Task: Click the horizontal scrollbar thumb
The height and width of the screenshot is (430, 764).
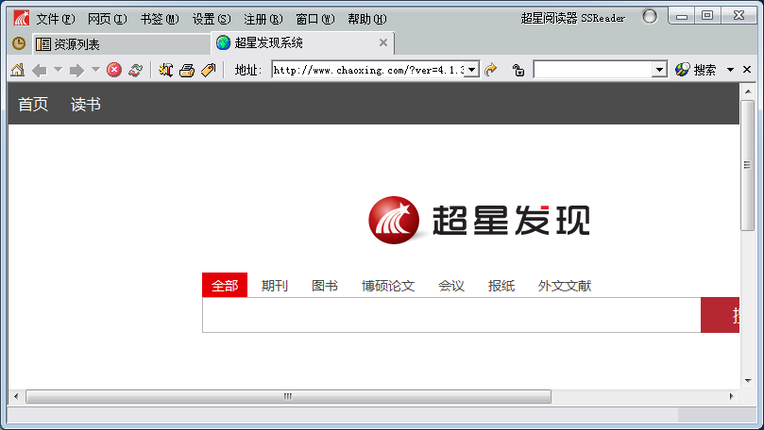Action: 288,396
